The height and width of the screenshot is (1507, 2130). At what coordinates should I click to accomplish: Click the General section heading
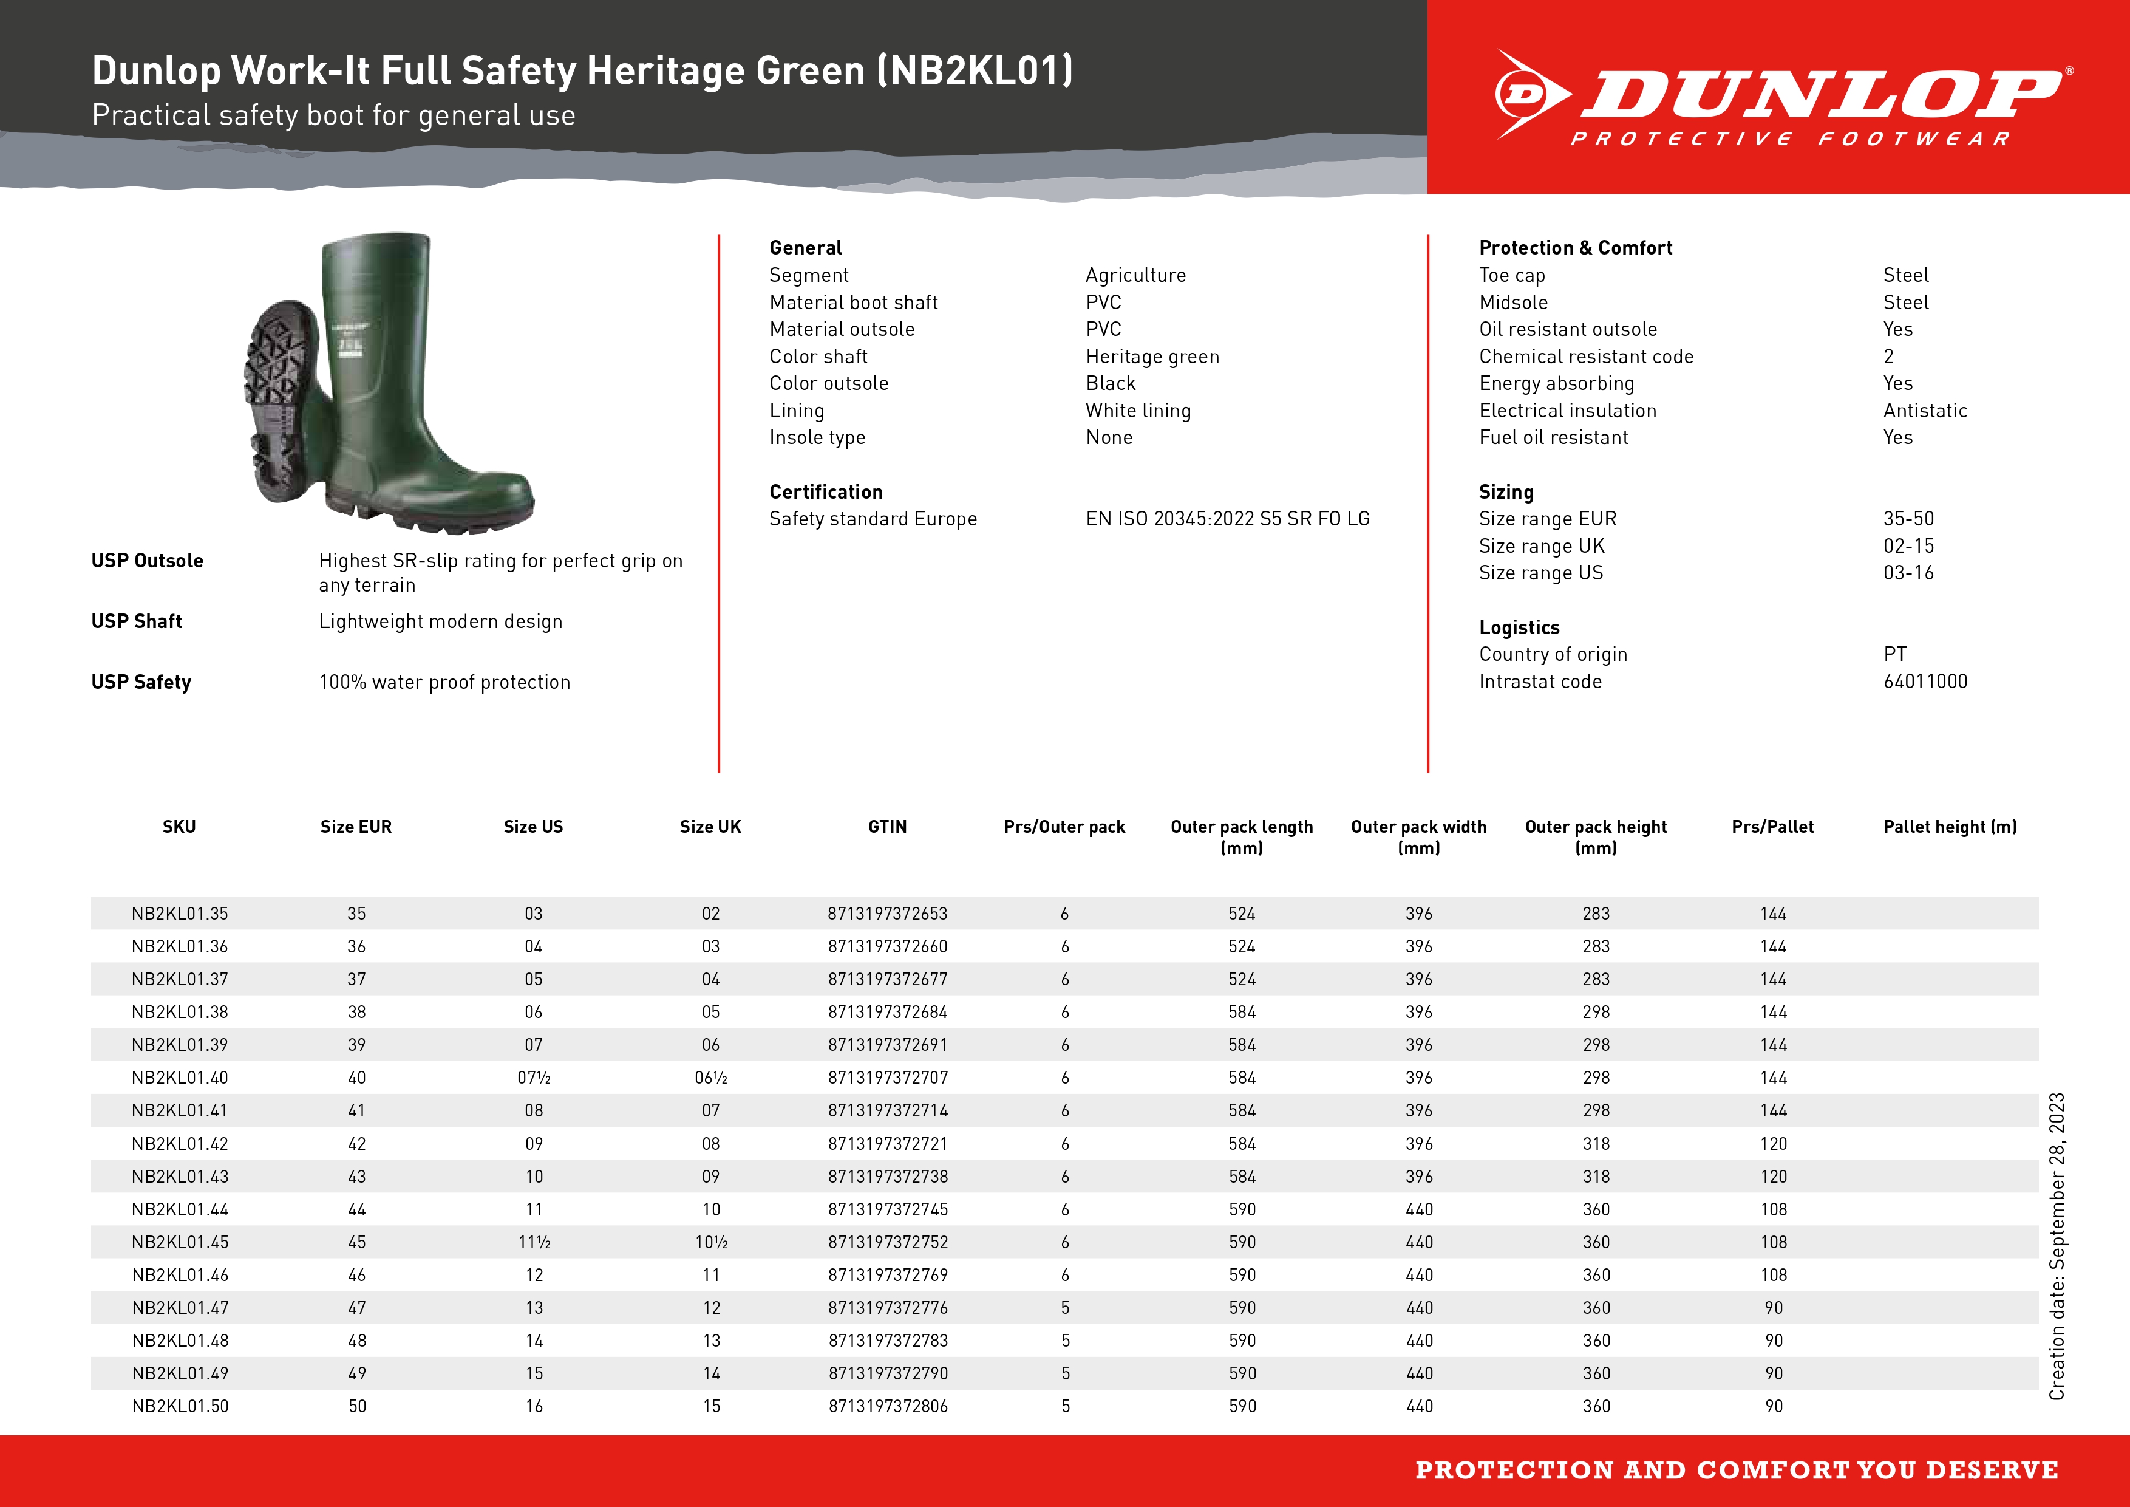(805, 248)
